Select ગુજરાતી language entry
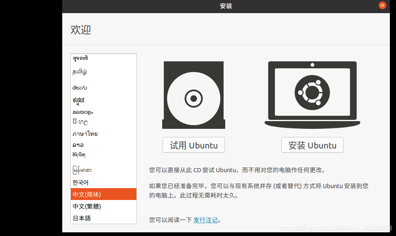Screen dimensions: 396x236 pos(104,58)
